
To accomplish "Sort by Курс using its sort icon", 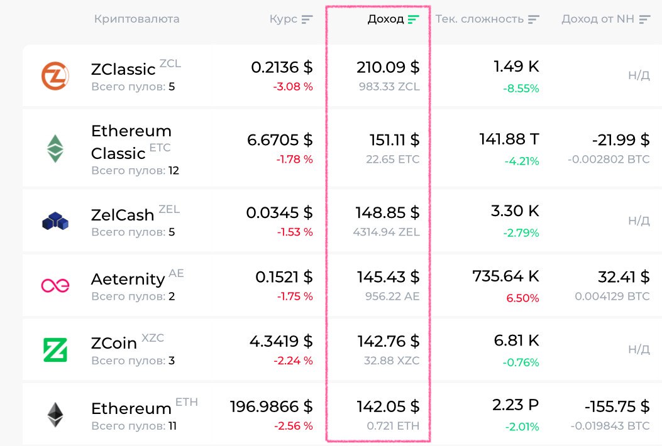I will tap(307, 19).
